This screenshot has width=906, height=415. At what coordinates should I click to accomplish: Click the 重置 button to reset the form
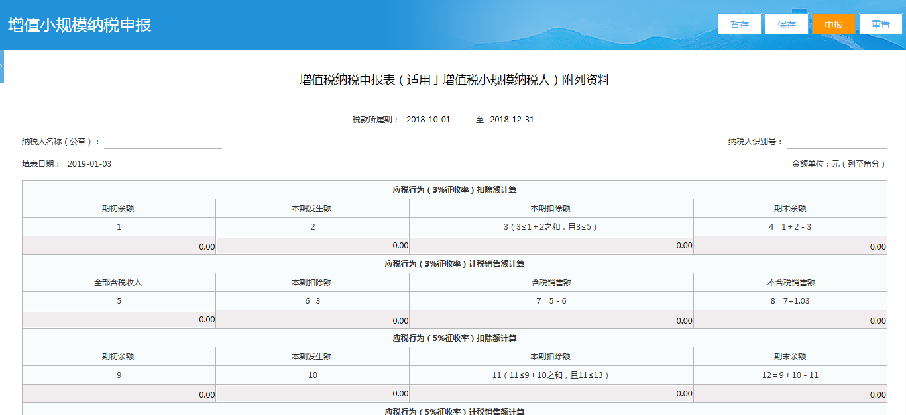tap(881, 23)
